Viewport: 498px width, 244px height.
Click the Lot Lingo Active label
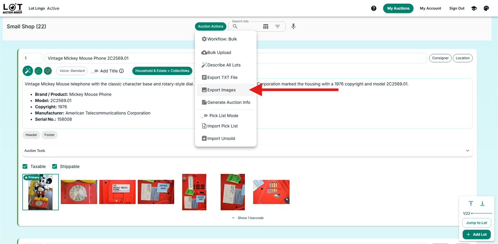click(x=44, y=8)
